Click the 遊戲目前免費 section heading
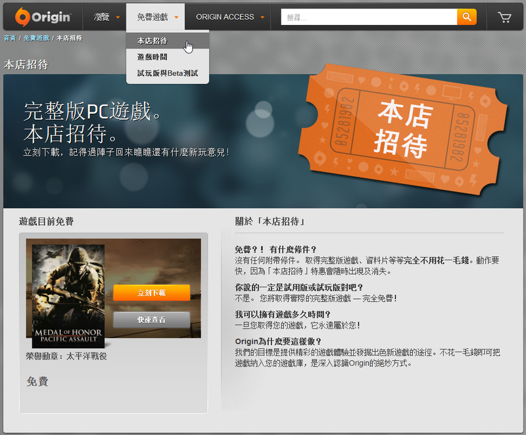The image size is (526, 435). pos(46,221)
